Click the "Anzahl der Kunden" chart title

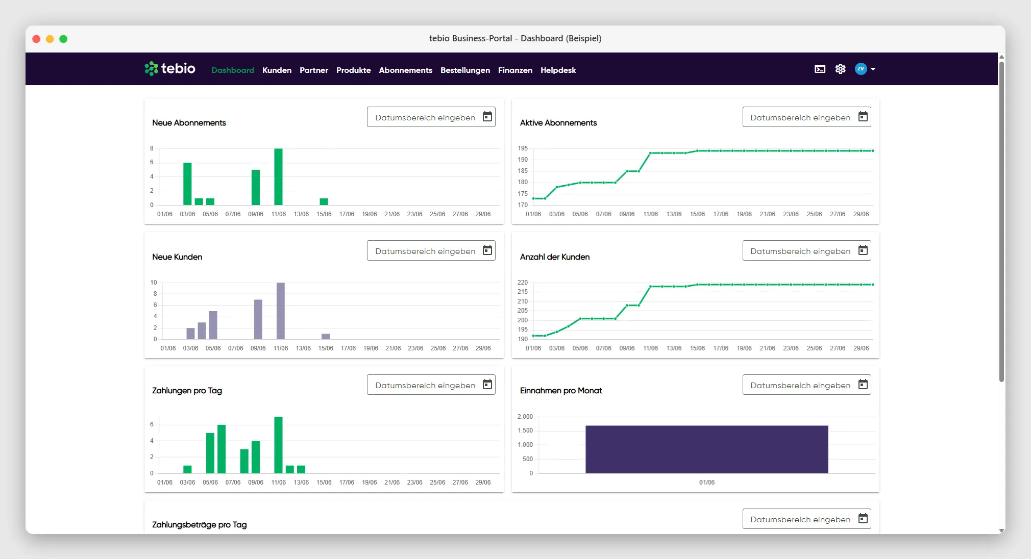pyautogui.click(x=554, y=257)
